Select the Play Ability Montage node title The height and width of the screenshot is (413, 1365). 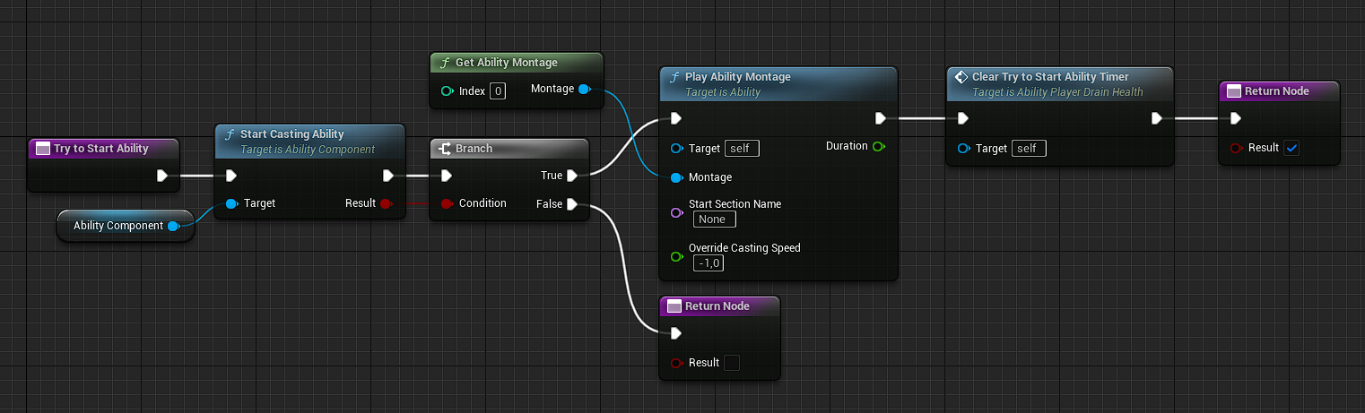(x=737, y=77)
